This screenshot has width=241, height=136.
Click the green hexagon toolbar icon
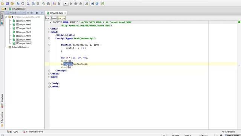(103, 3)
